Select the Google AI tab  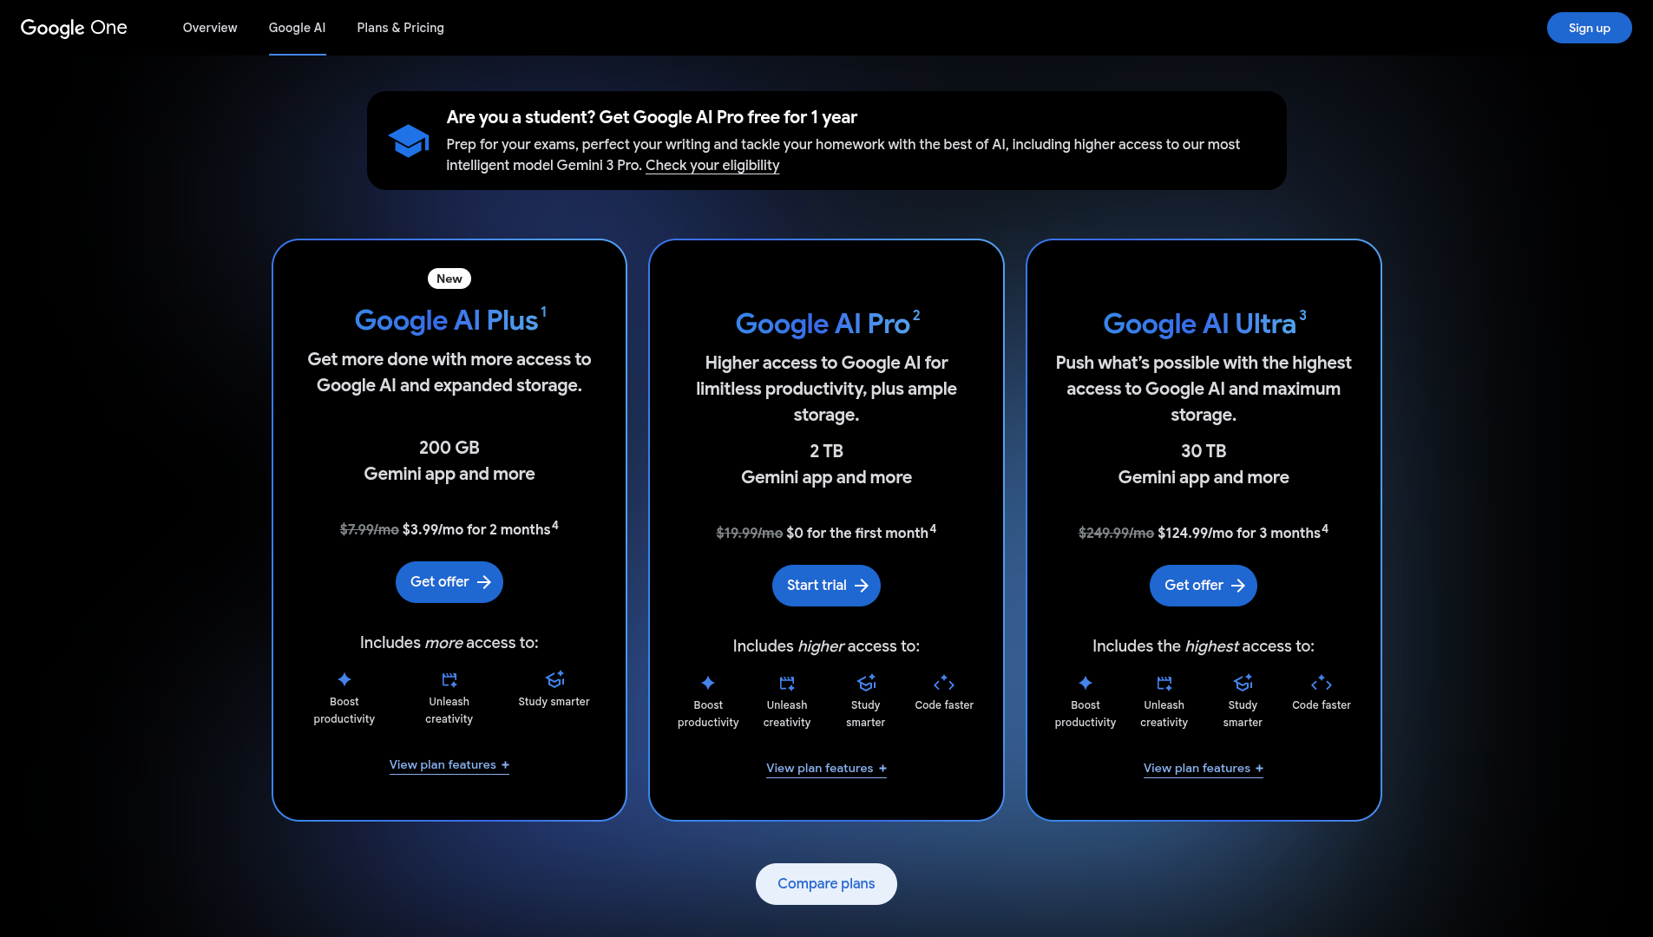click(x=298, y=28)
